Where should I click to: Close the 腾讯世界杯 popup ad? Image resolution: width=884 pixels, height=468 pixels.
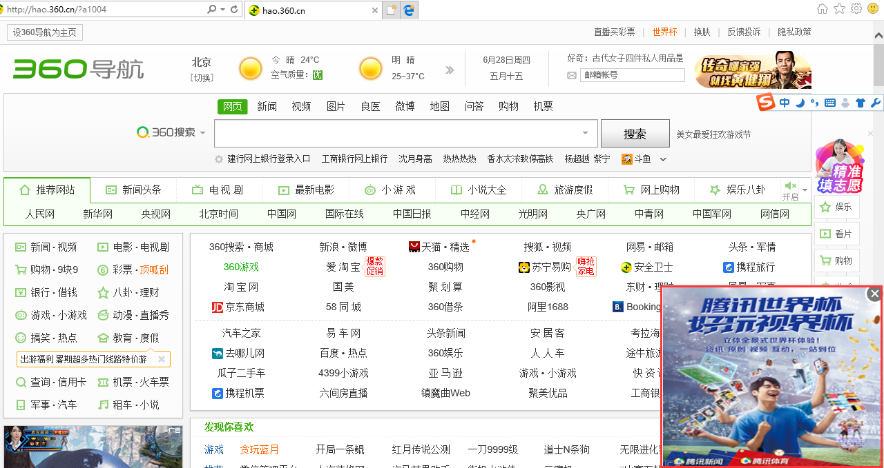click(874, 294)
